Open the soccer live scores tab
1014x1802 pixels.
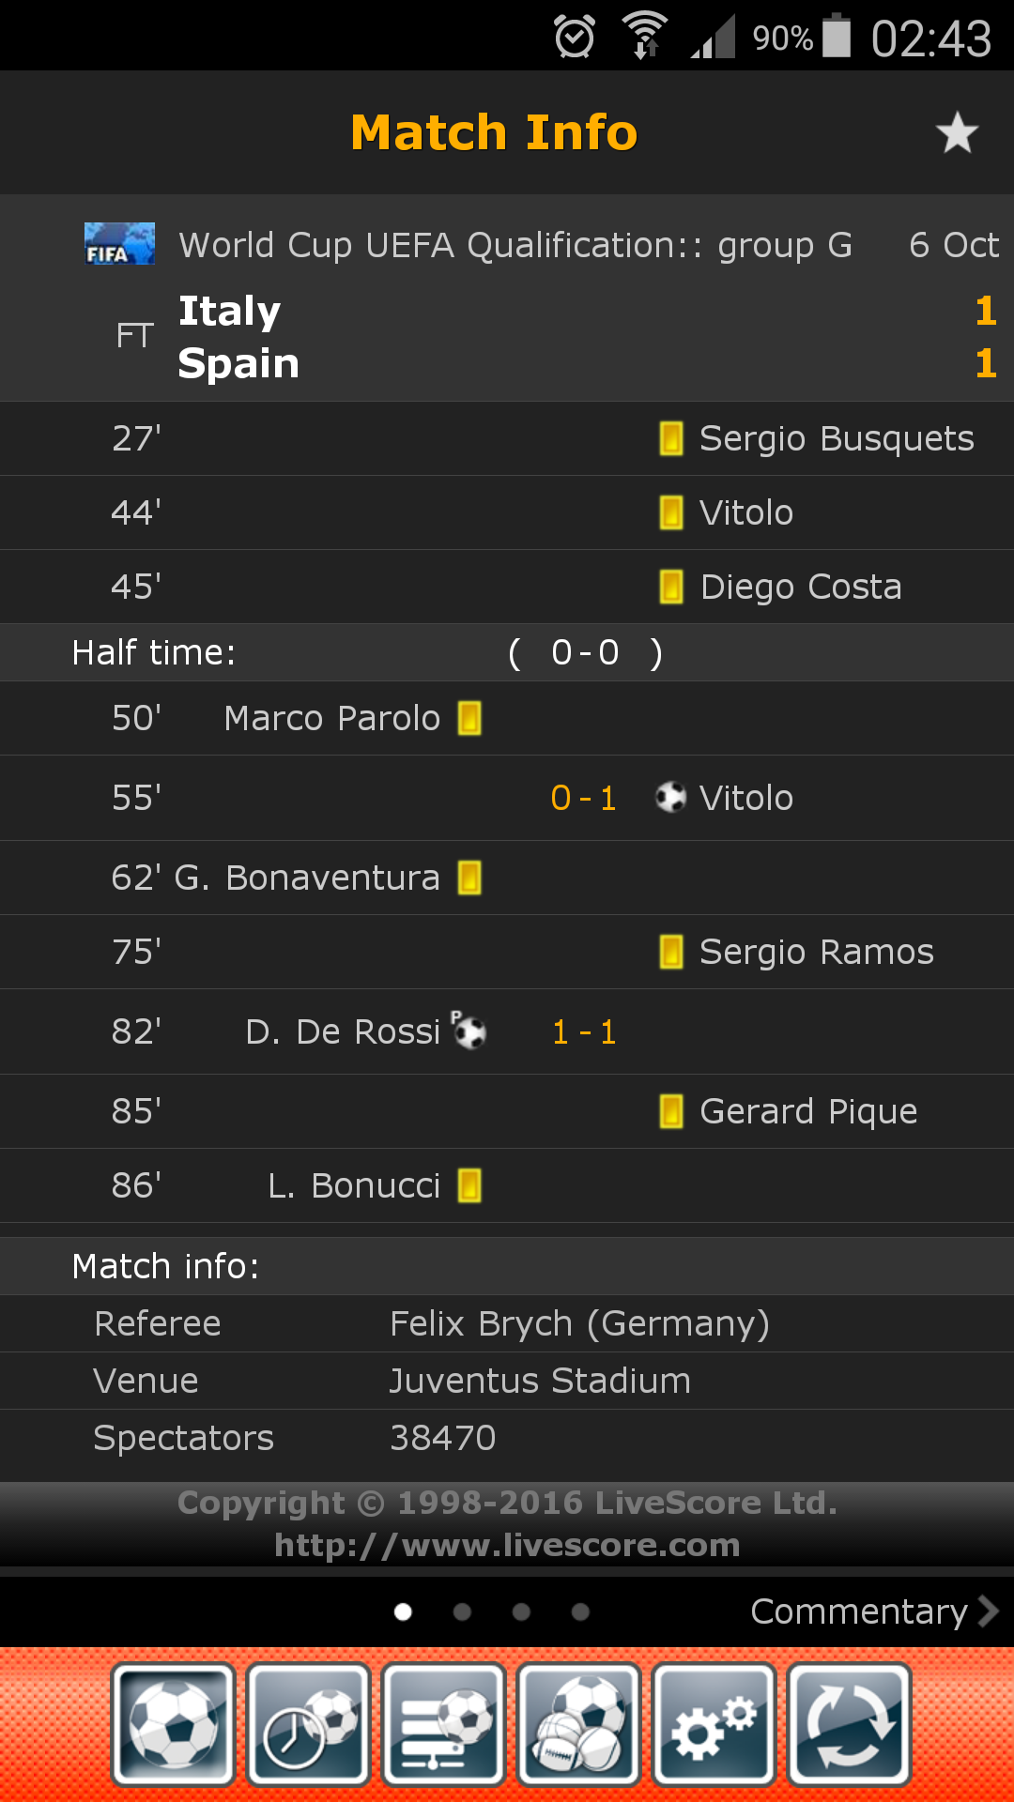(x=173, y=1724)
